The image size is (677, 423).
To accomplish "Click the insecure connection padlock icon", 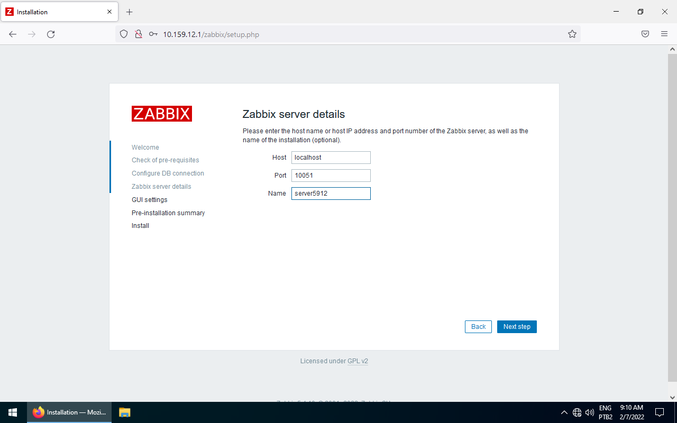I will 138,34.
